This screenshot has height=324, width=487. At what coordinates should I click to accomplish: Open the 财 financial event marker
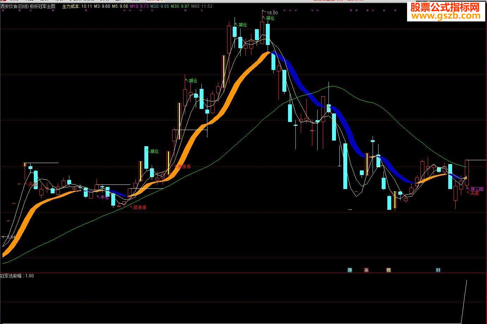pos(438,270)
